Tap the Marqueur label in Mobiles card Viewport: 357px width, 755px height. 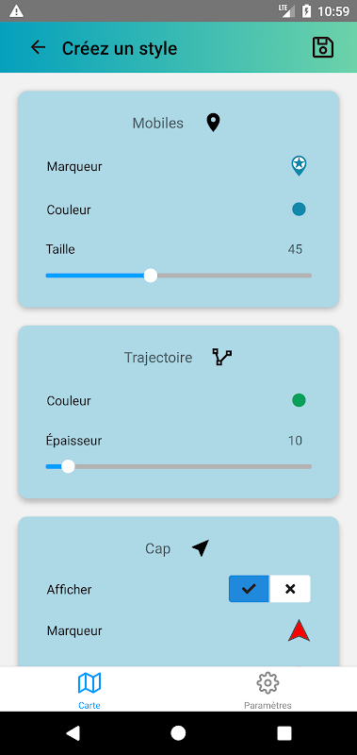pos(74,167)
